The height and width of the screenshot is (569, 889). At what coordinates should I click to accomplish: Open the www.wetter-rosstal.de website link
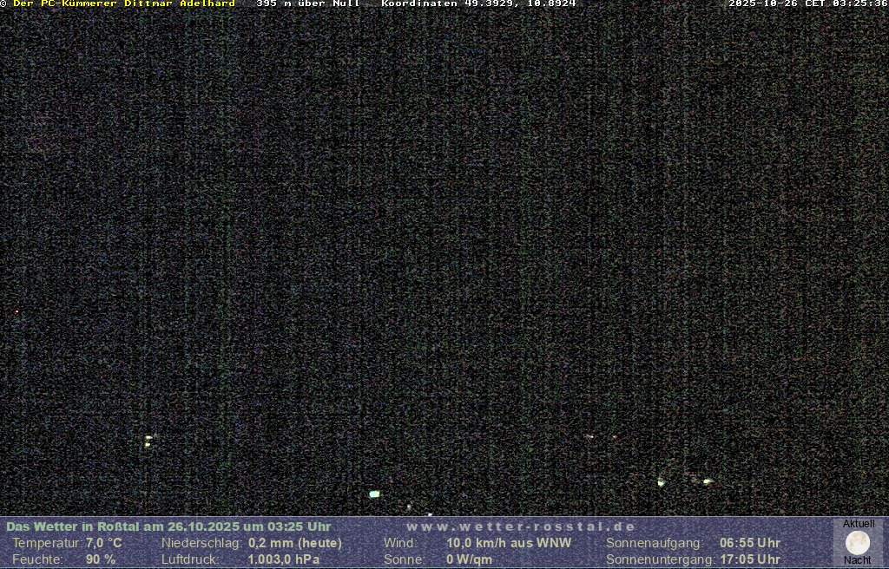pos(521,526)
